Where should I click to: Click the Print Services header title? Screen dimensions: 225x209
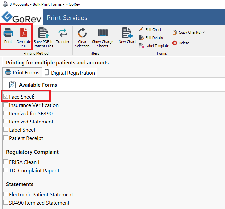(x=67, y=18)
